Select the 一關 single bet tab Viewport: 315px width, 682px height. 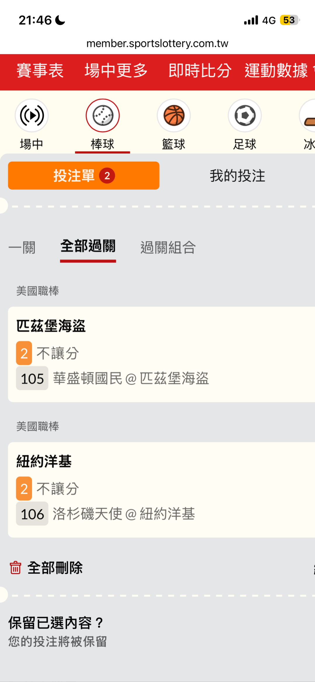point(22,247)
